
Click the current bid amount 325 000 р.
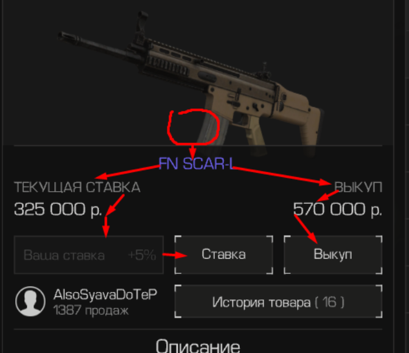click(58, 209)
